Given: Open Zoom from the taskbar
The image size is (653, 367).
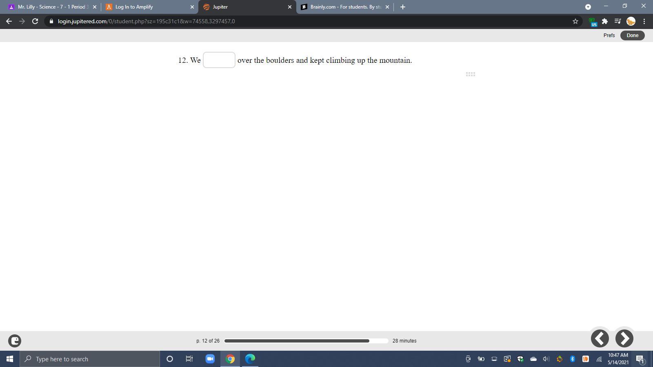Looking at the screenshot, I should pyautogui.click(x=210, y=359).
